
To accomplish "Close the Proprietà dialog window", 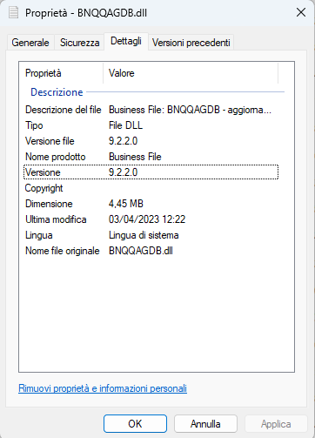I will click(301, 12).
